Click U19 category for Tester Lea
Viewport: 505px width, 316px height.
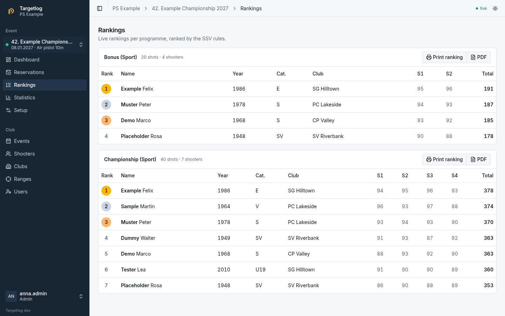click(261, 270)
